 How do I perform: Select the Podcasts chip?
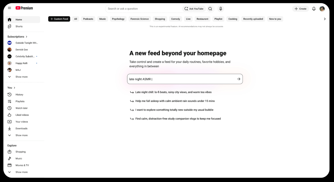coord(88,19)
